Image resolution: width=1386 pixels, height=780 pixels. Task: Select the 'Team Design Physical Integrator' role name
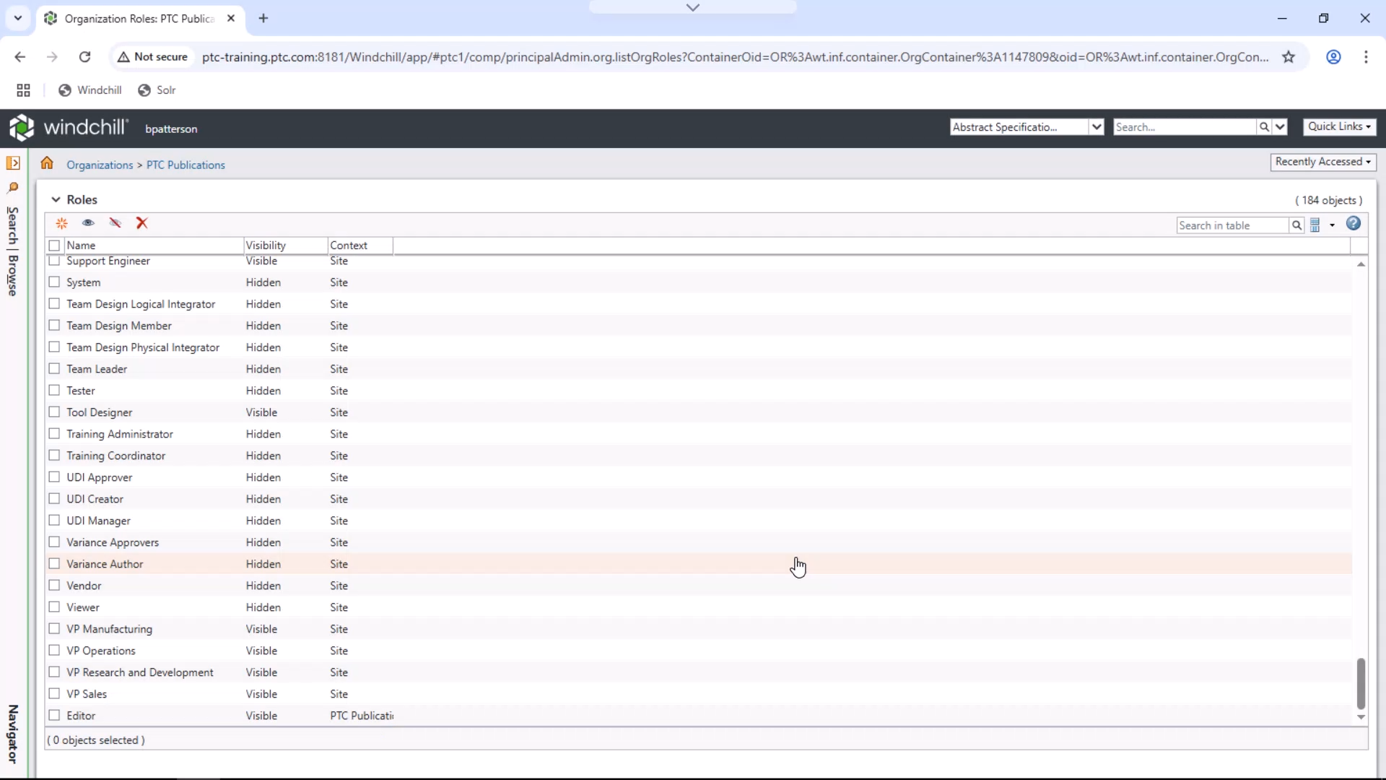[143, 347]
